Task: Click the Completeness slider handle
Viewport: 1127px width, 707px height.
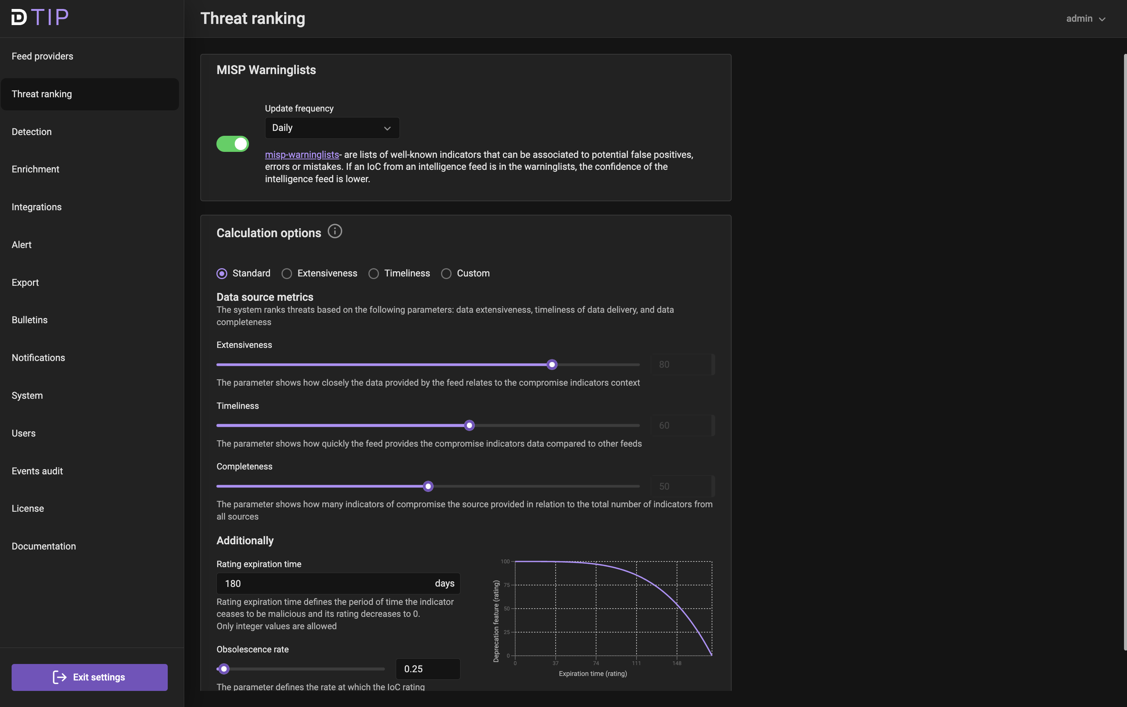Action: click(428, 486)
